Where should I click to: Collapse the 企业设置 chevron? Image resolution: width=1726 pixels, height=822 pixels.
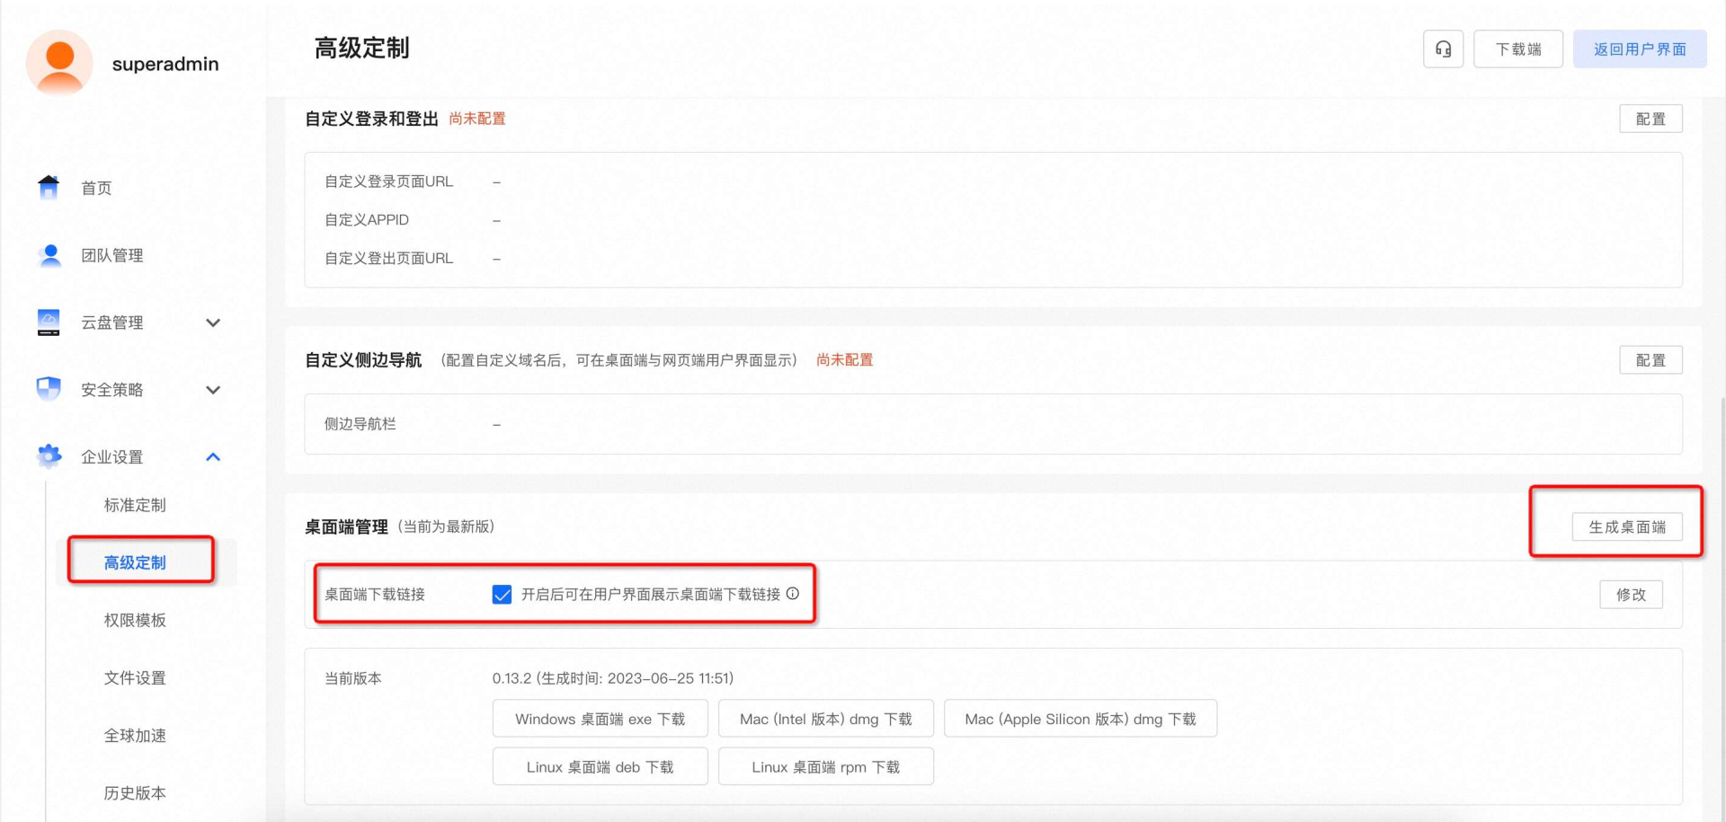[x=213, y=457]
